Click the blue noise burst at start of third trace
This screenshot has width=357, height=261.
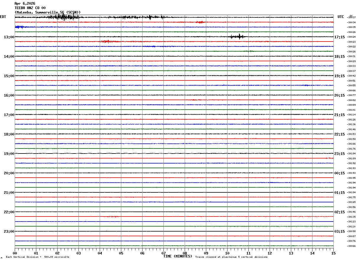21,27
